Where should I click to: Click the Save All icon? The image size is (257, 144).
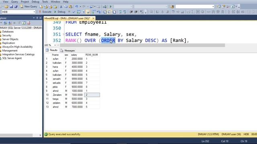tap(16, 7)
